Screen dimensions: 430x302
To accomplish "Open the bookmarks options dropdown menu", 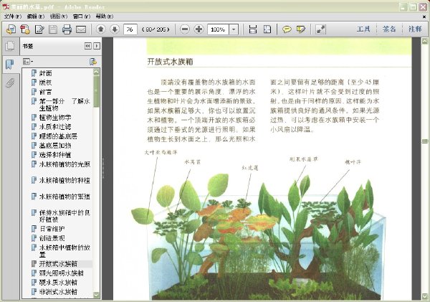I will point(28,62).
